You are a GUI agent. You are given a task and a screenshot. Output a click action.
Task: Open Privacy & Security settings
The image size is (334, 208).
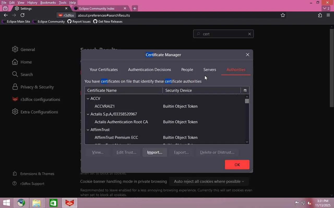tap(33, 87)
